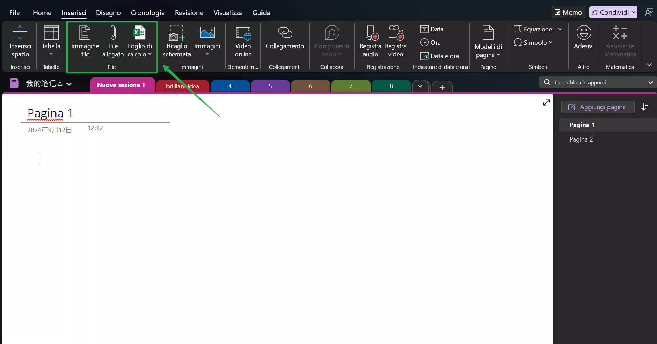Insert the current Data stamp
The image size is (657, 344).
(x=432, y=29)
